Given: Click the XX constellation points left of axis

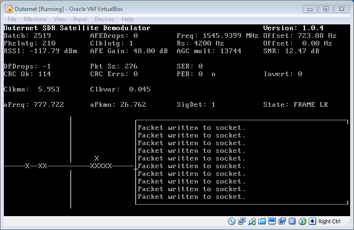Looking at the screenshot, I should click(x=42, y=166).
